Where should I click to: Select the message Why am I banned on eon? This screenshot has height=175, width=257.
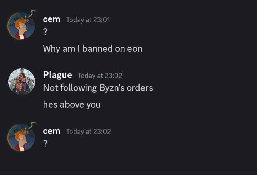(x=92, y=48)
